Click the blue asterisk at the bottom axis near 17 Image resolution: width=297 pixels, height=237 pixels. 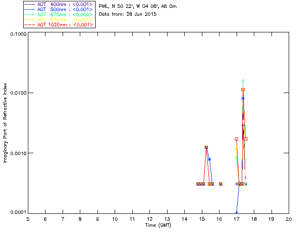tap(236, 213)
